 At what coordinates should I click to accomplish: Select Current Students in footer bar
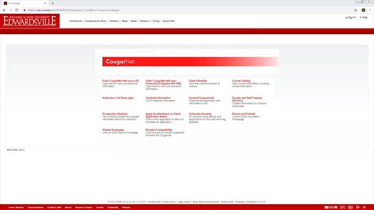pyautogui.click(x=36, y=207)
